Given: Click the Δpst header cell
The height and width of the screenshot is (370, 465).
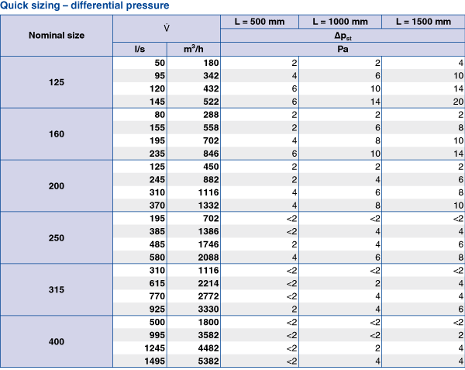Looking at the screenshot, I should (x=343, y=36).
